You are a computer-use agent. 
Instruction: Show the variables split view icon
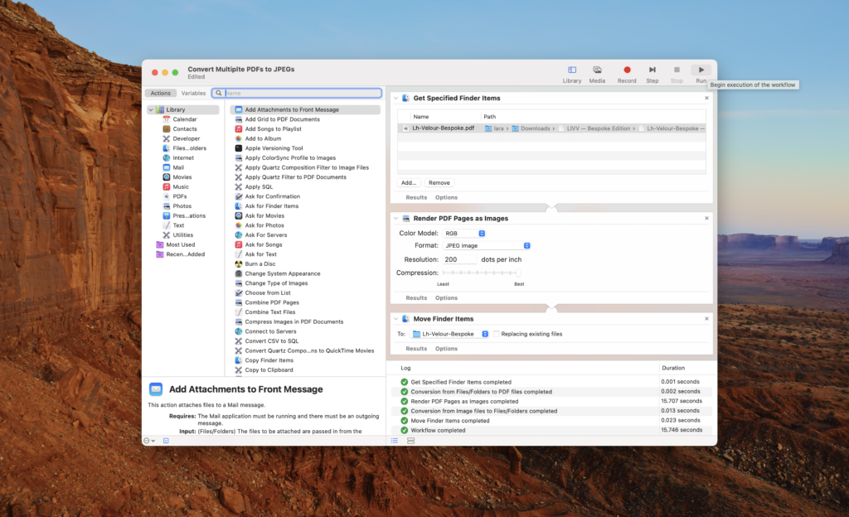(410, 441)
